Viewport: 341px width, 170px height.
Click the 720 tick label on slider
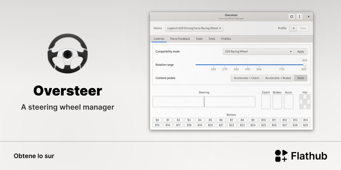point(282,69)
